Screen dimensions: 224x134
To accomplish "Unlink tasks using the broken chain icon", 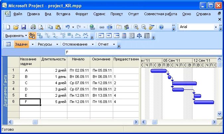I will tap(110, 27).
